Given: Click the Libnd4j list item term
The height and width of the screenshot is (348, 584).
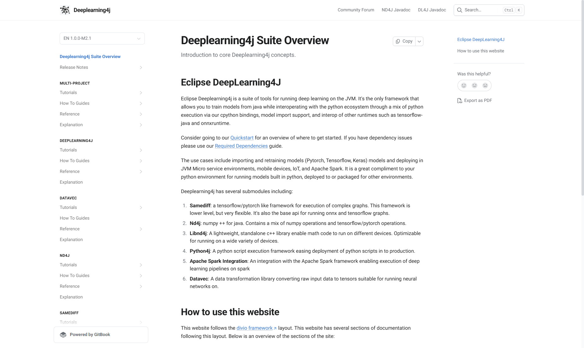Looking at the screenshot, I should (x=198, y=233).
